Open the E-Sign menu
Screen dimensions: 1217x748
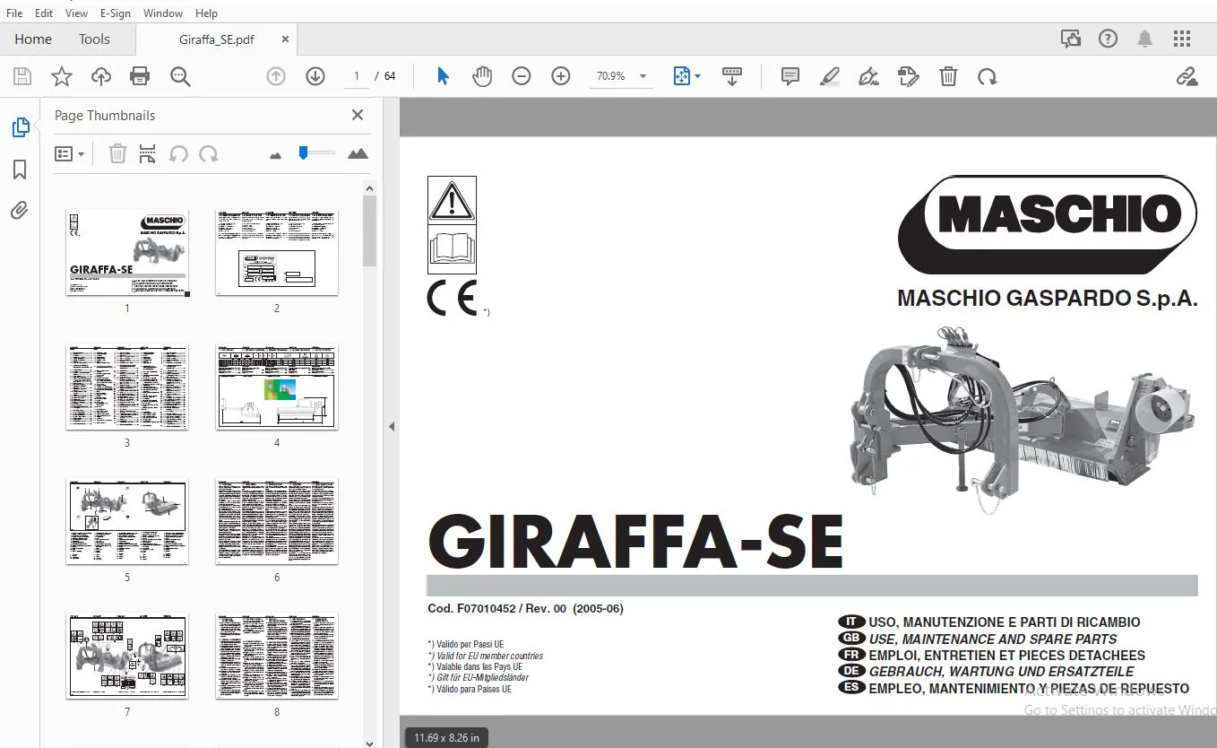pos(116,13)
